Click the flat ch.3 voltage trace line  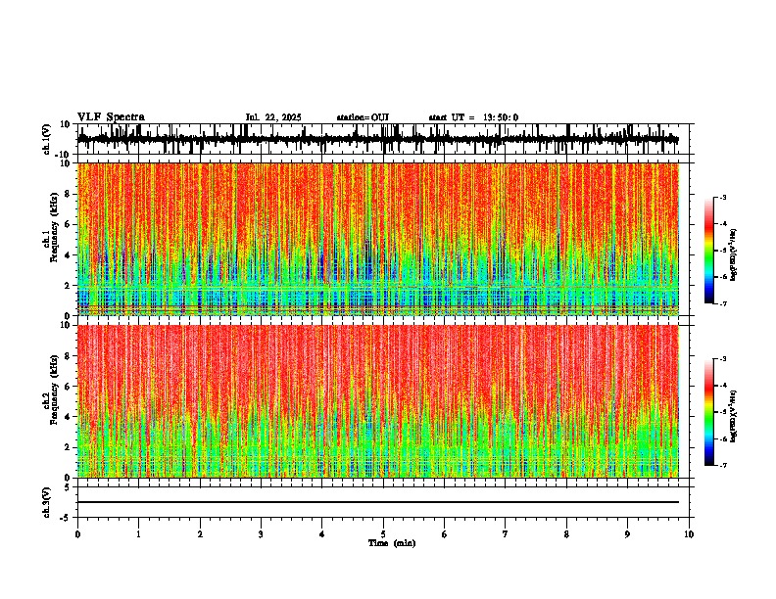pos(378,502)
